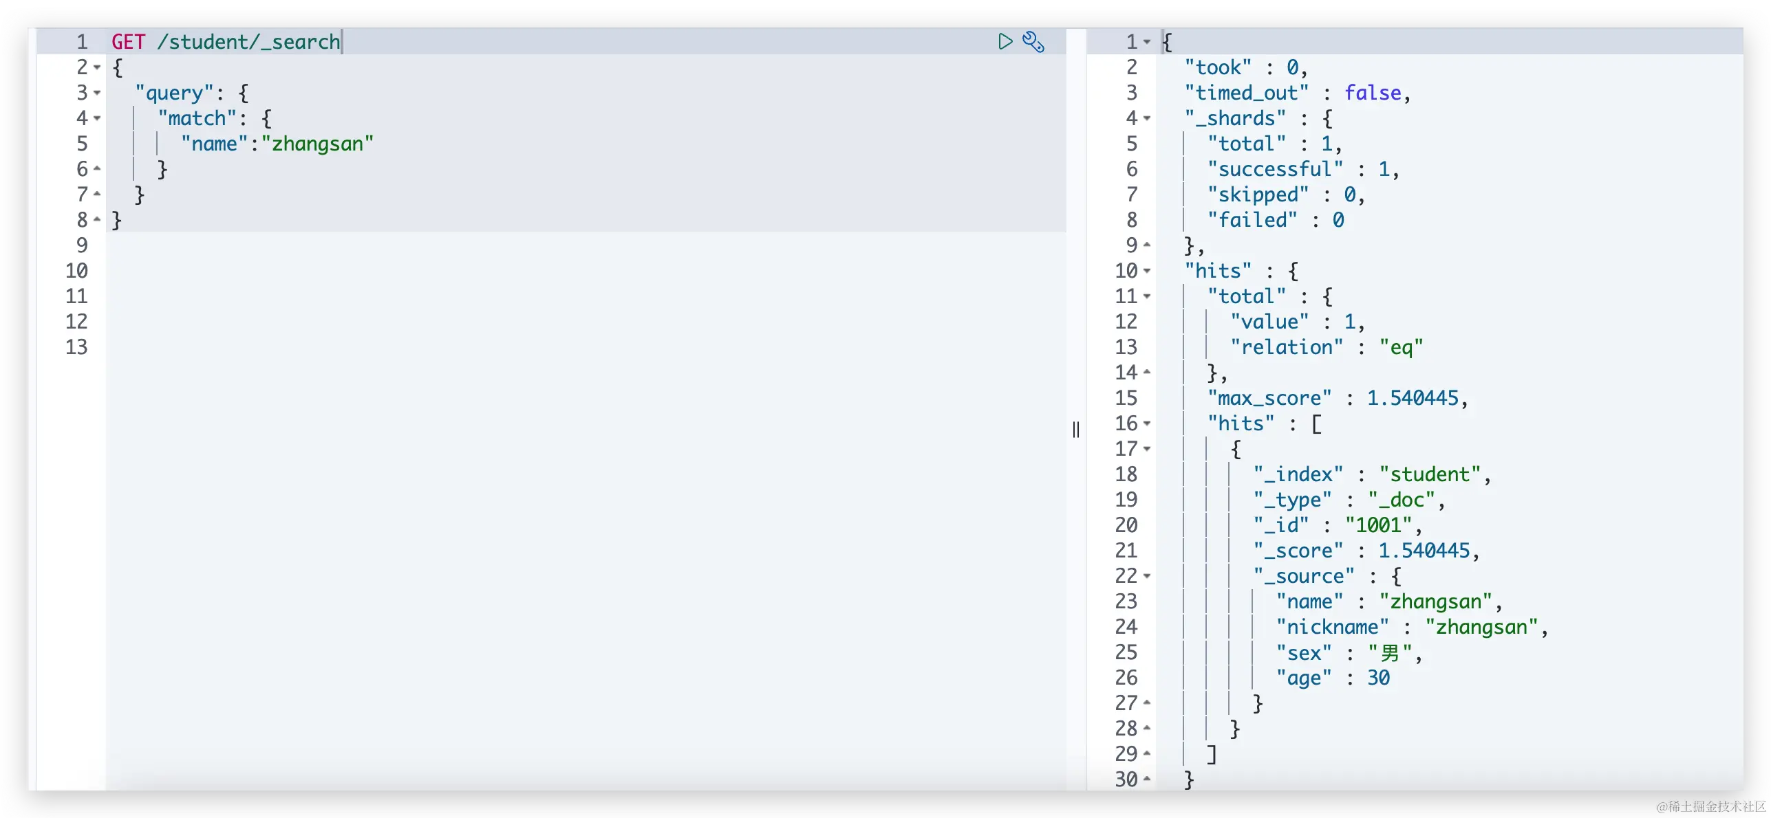Collapse the "hits" array at line 16
The image size is (1771, 818).
coord(1147,423)
